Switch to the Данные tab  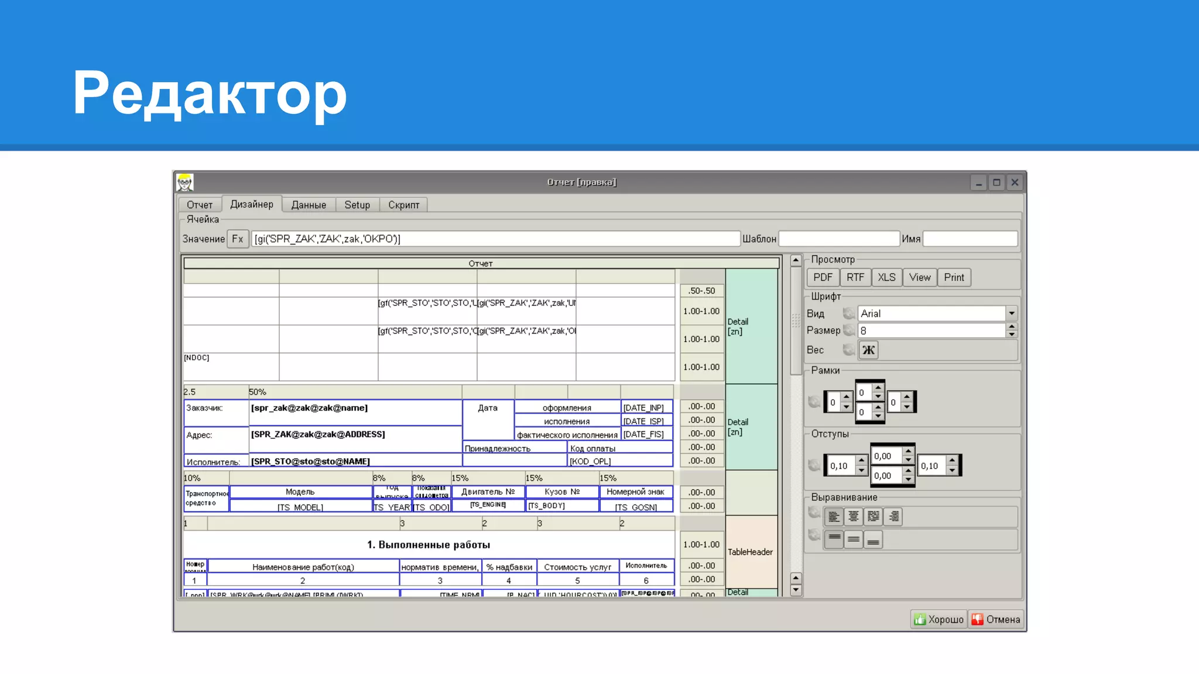click(x=309, y=205)
